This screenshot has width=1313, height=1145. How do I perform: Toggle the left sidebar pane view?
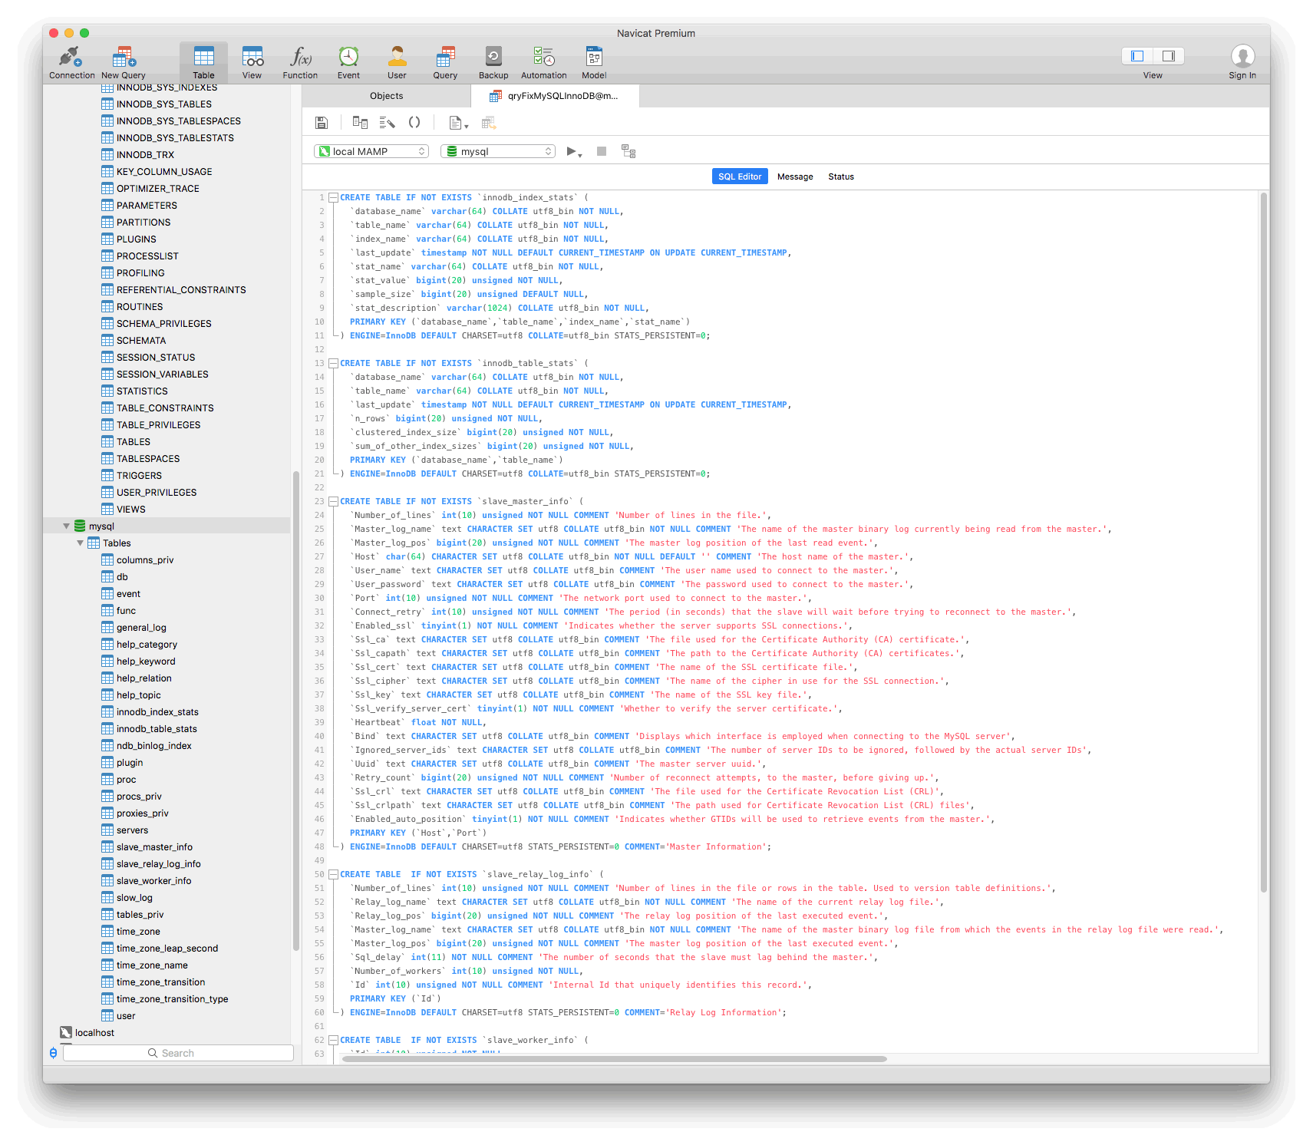[1137, 56]
